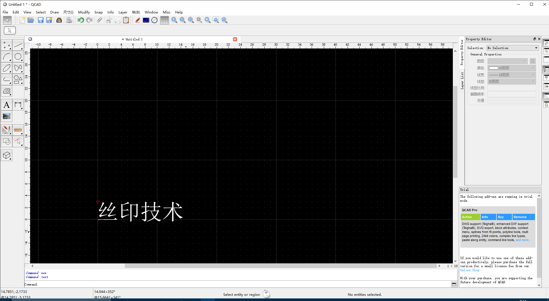Open the Snap menu
Screen dimensions: 549x301
98,12
